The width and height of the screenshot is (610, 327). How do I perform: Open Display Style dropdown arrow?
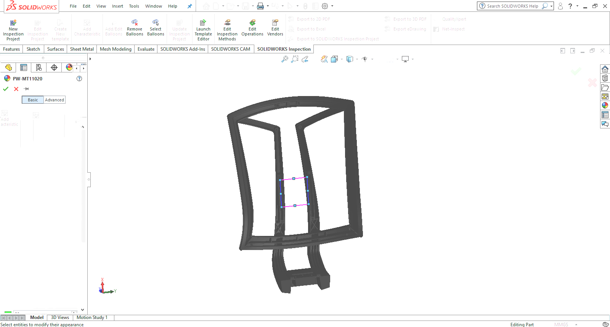(357, 59)
